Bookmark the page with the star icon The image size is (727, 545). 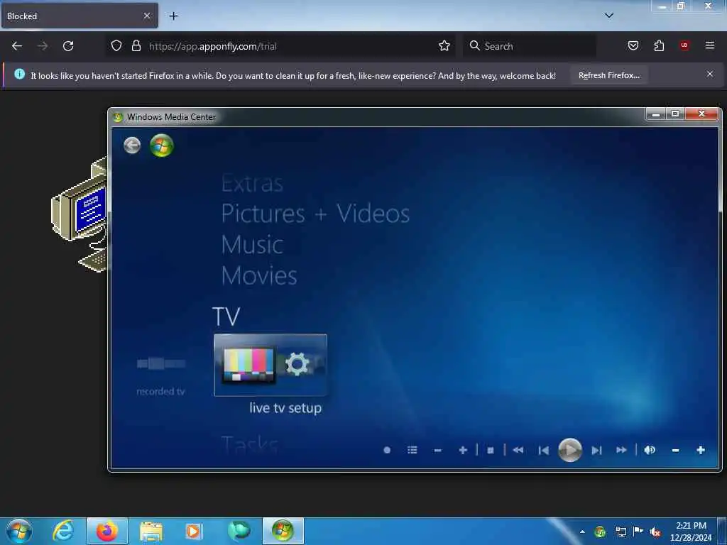click(444, 46)
